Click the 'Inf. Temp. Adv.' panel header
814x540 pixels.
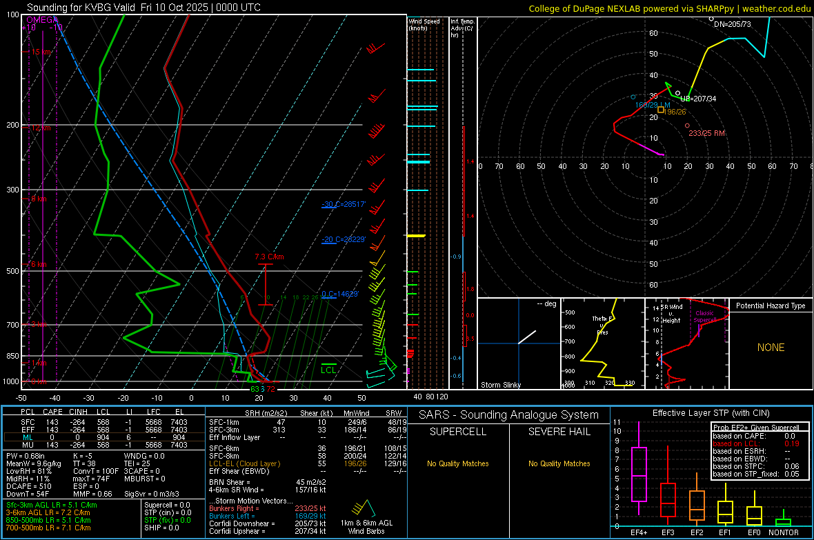point(462,28)
